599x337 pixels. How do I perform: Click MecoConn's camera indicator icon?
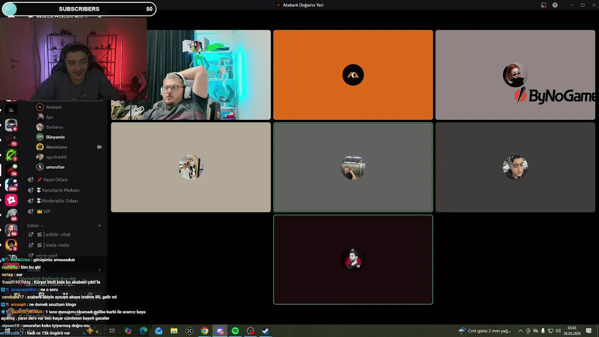(99, 147)
